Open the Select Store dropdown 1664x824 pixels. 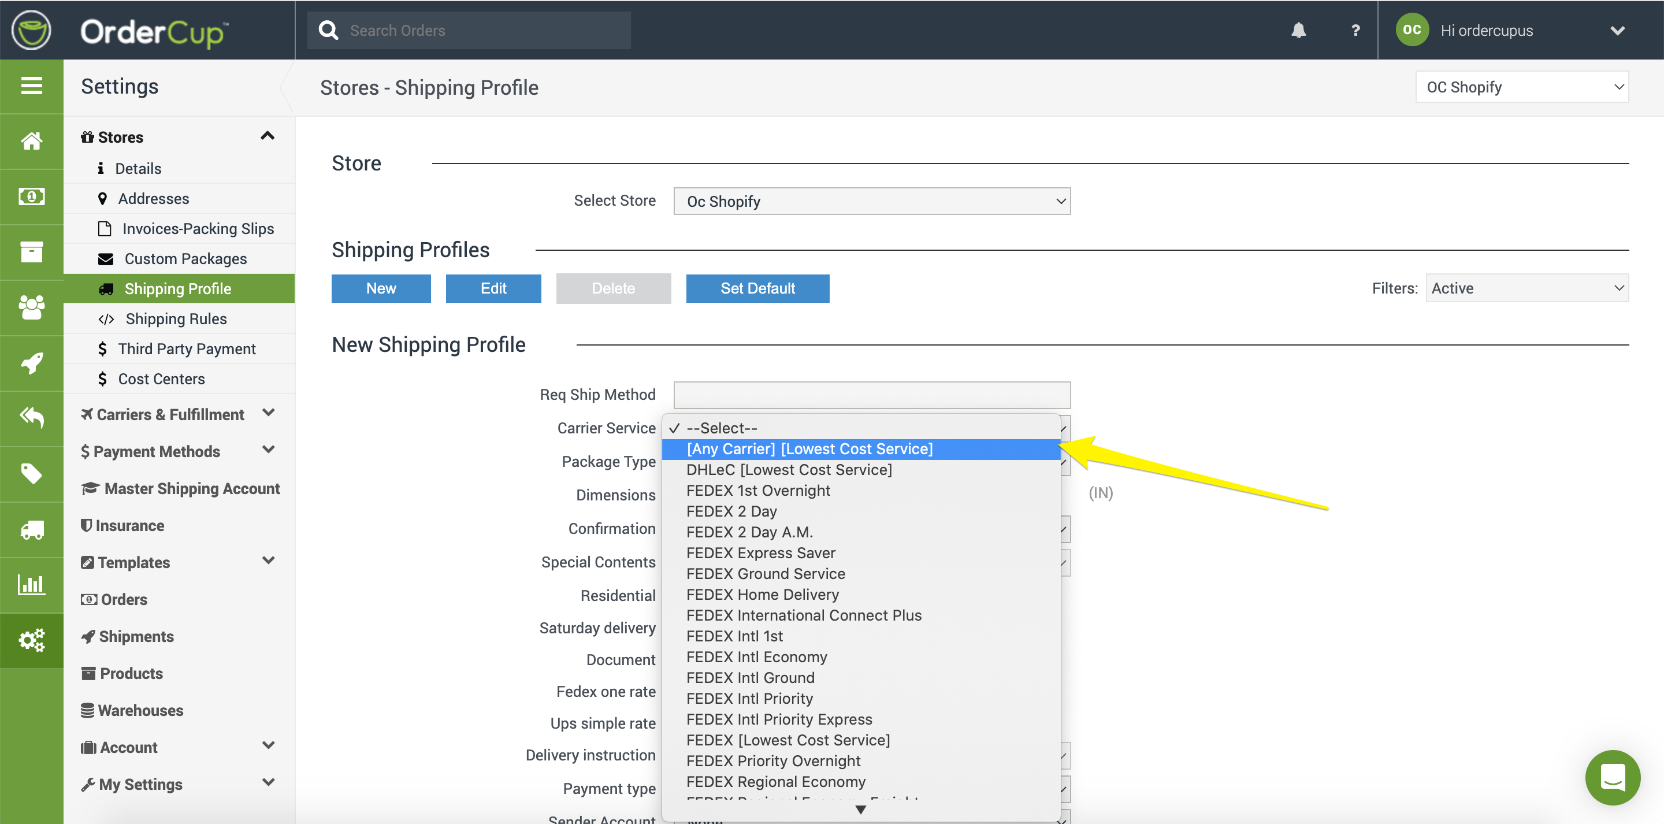click(x=871, y=202)
